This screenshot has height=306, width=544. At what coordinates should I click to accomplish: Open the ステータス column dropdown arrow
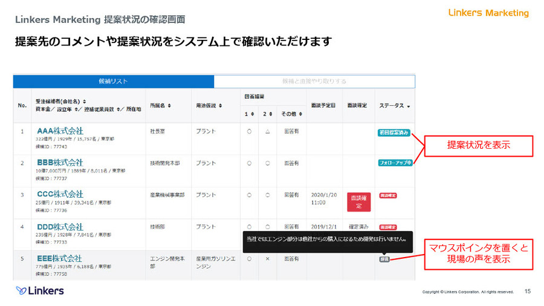point(409,106)
